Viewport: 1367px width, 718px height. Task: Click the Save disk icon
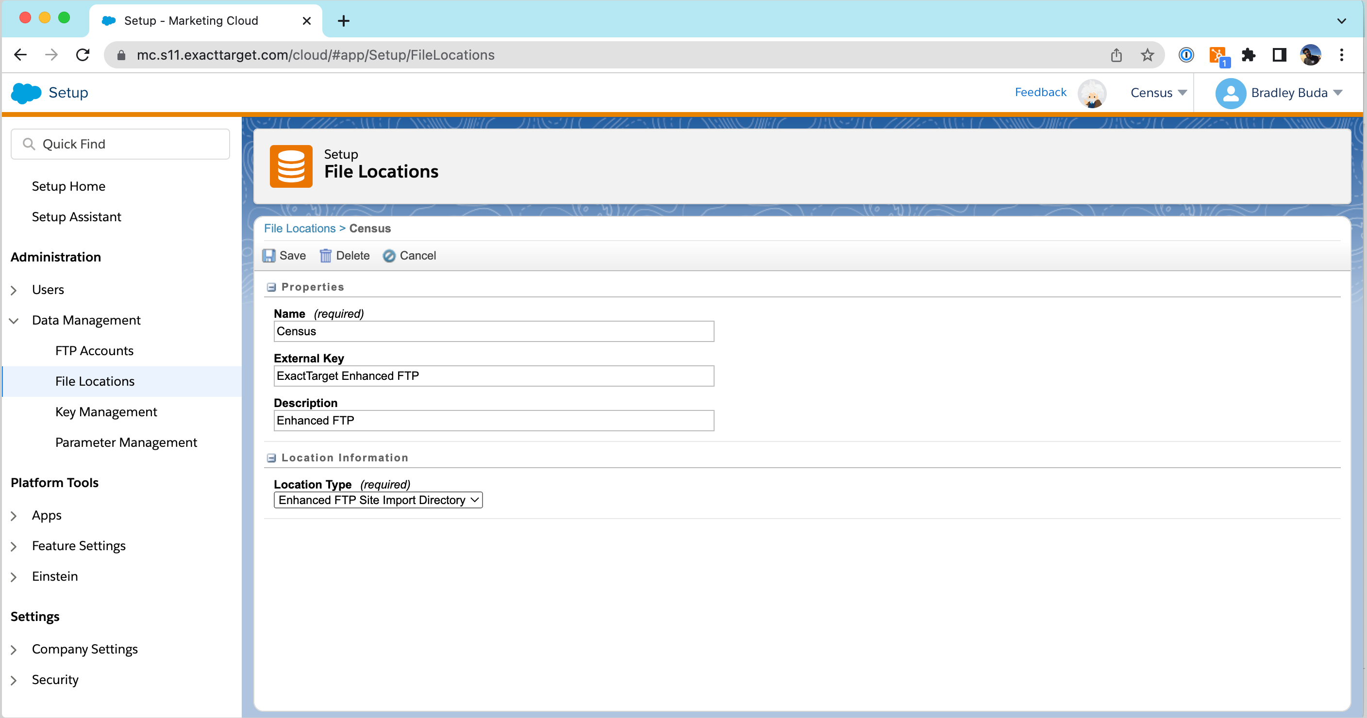[269, 256]
